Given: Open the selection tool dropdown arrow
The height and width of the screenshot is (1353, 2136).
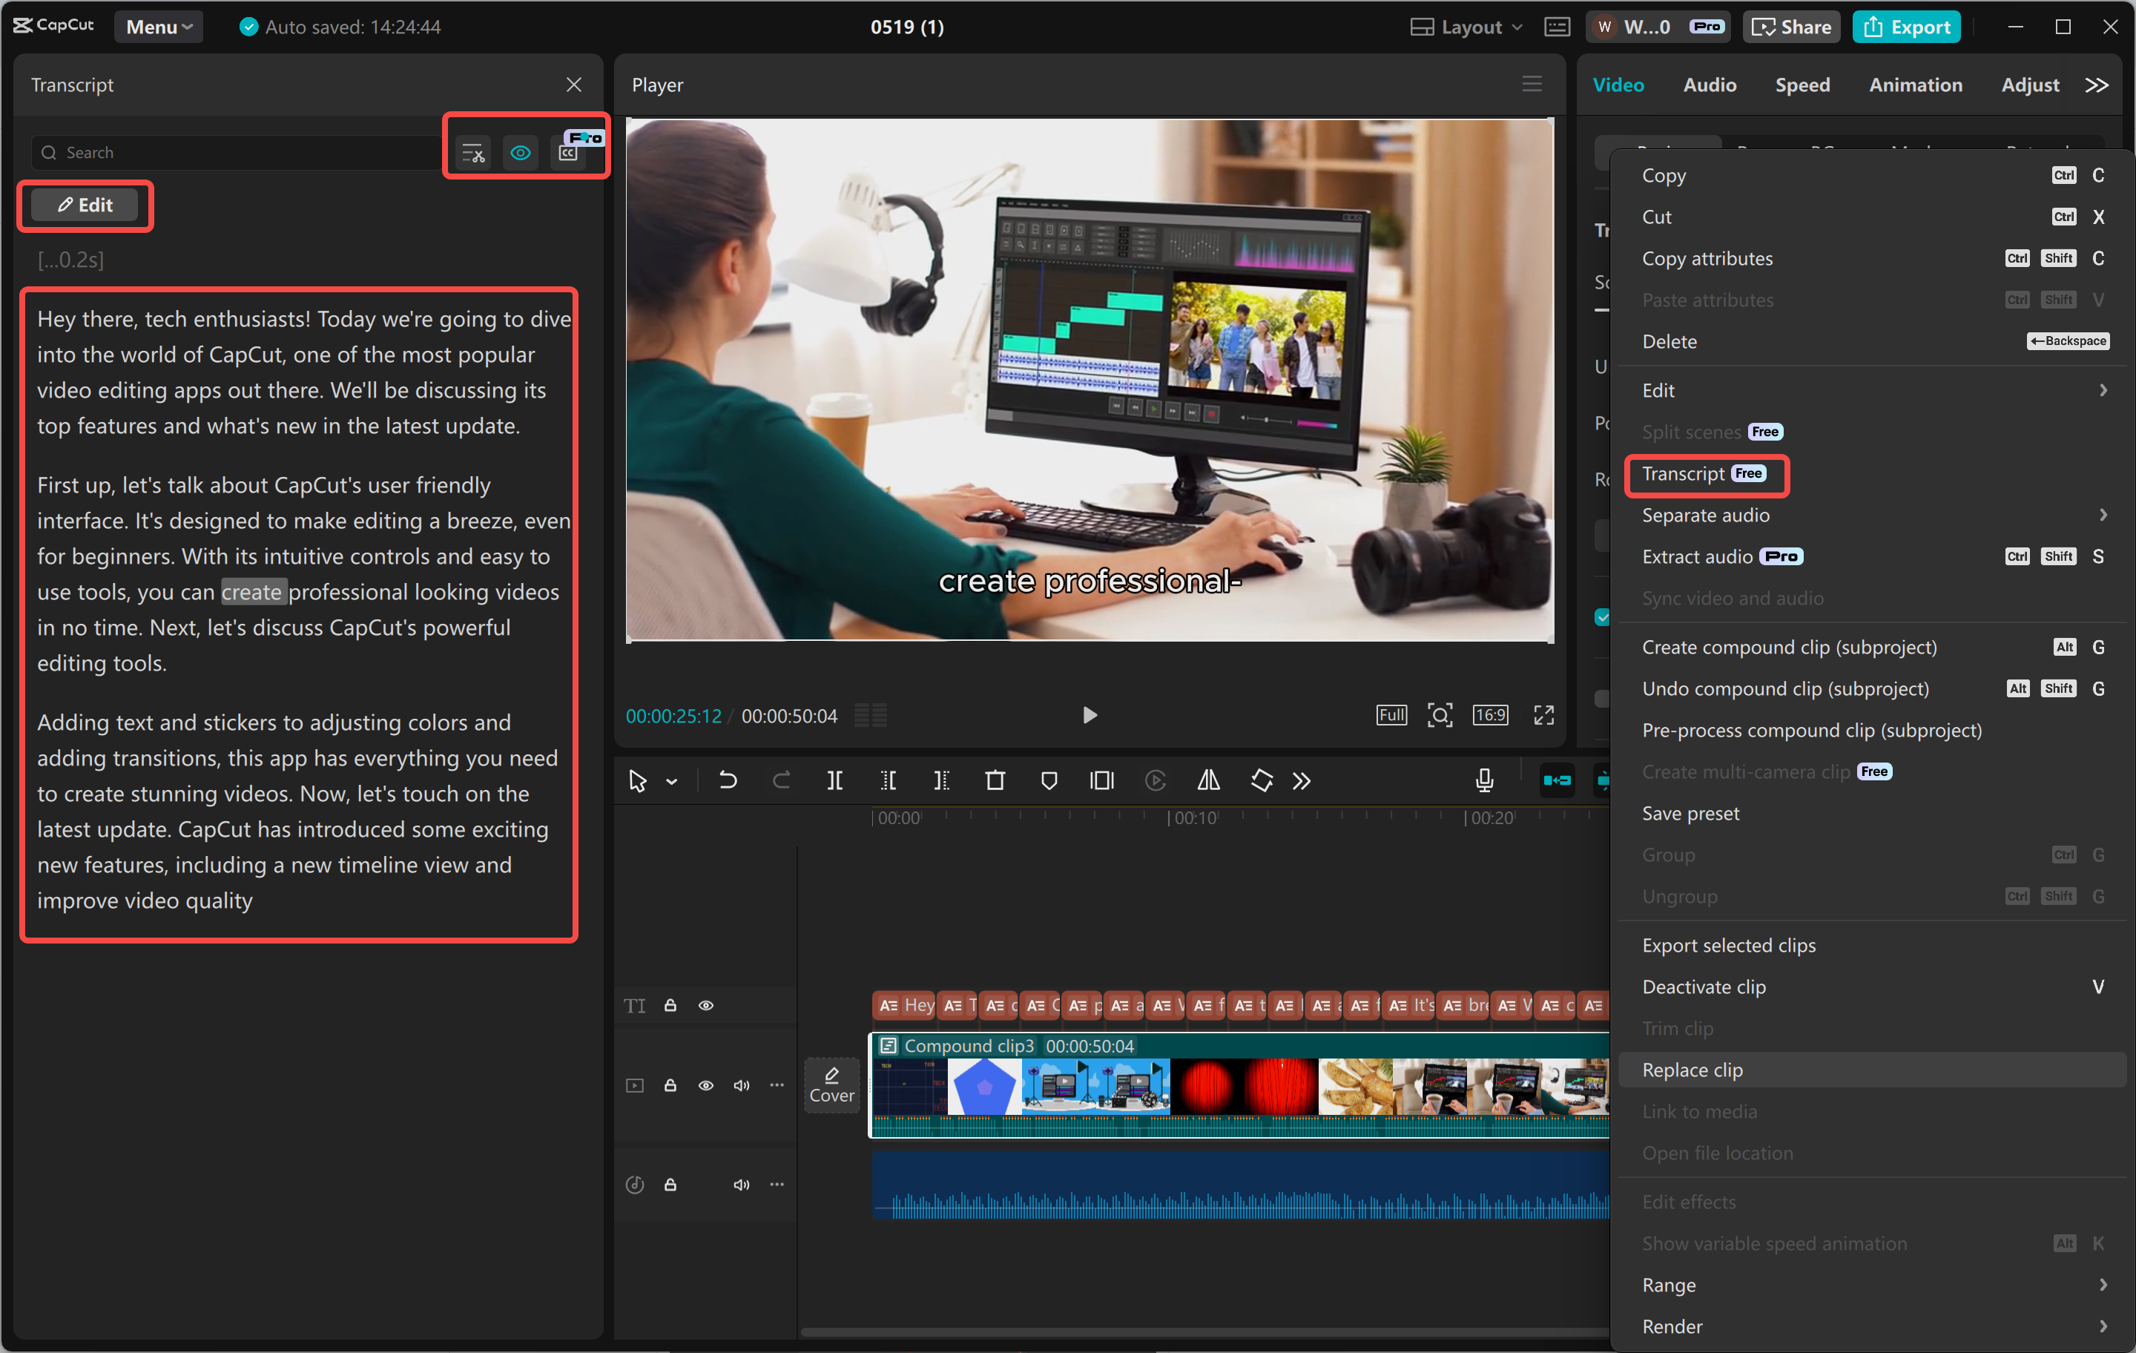Looking at the screenshot, I should (x=671, y=782).
